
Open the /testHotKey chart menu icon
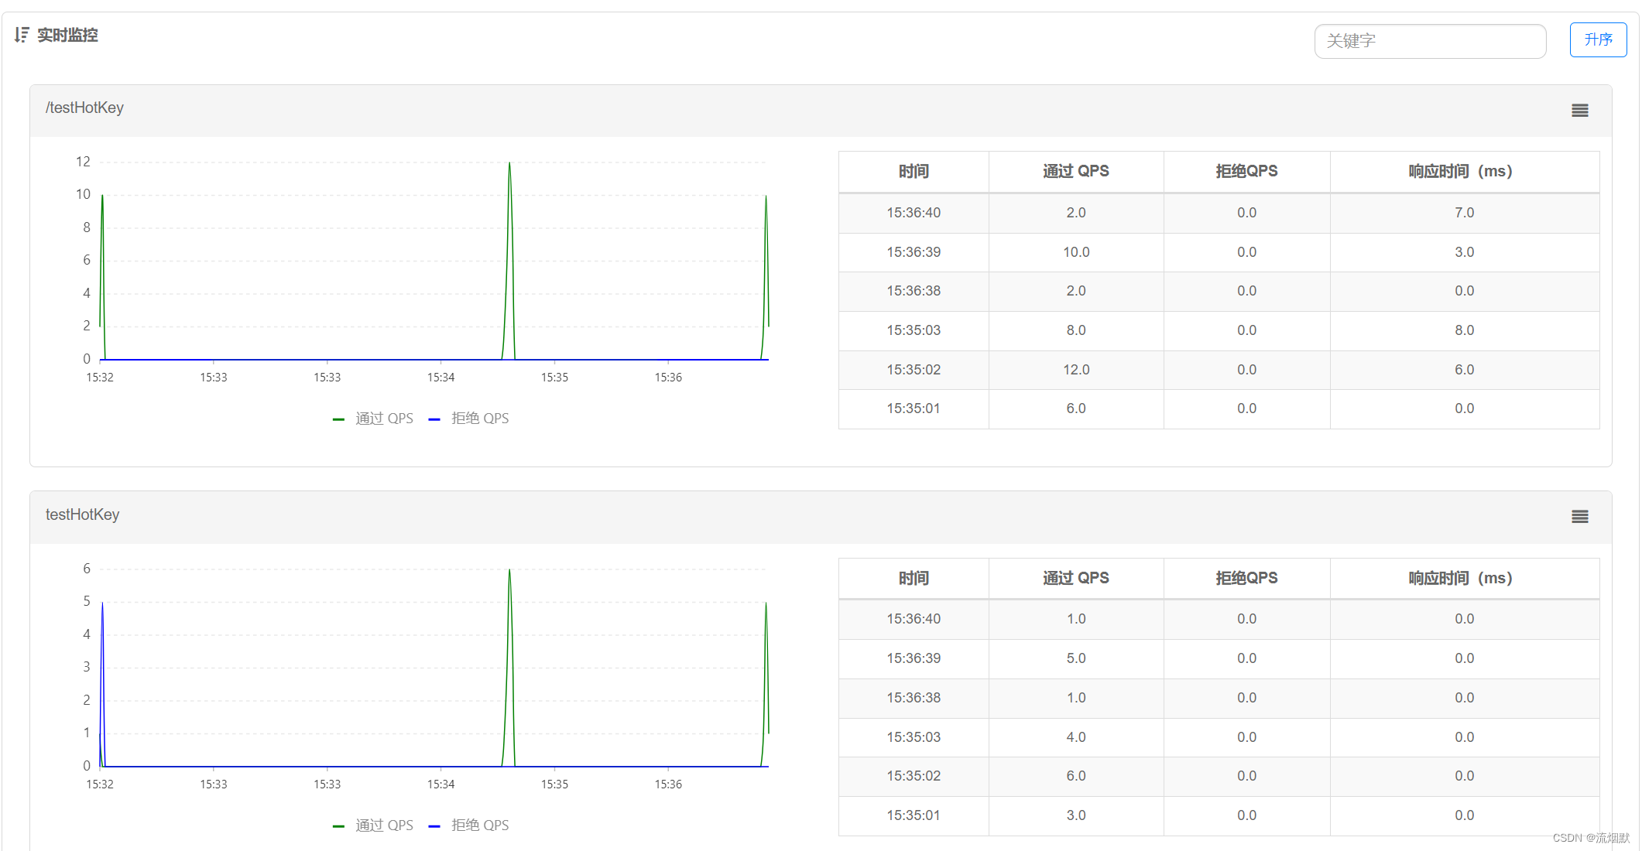[x=1580, y=111]
